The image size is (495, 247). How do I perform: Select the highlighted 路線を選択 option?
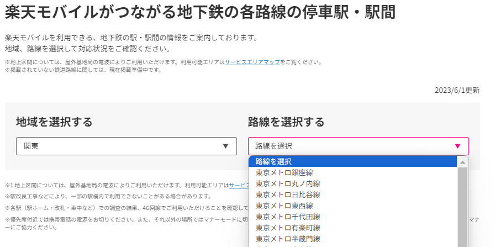click(352, 161)
